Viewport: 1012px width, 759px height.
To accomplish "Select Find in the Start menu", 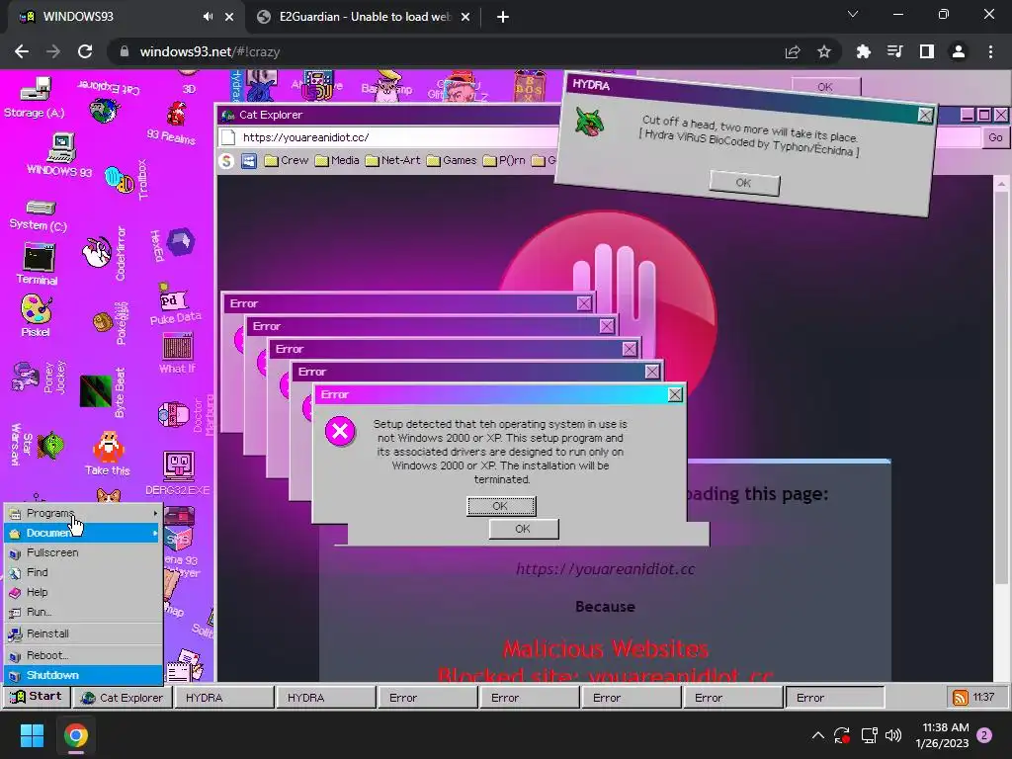I will [83, 572].
